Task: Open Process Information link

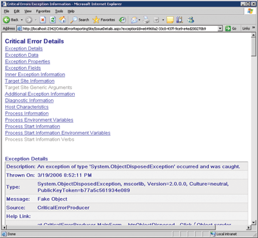Action: coord(27,114)
